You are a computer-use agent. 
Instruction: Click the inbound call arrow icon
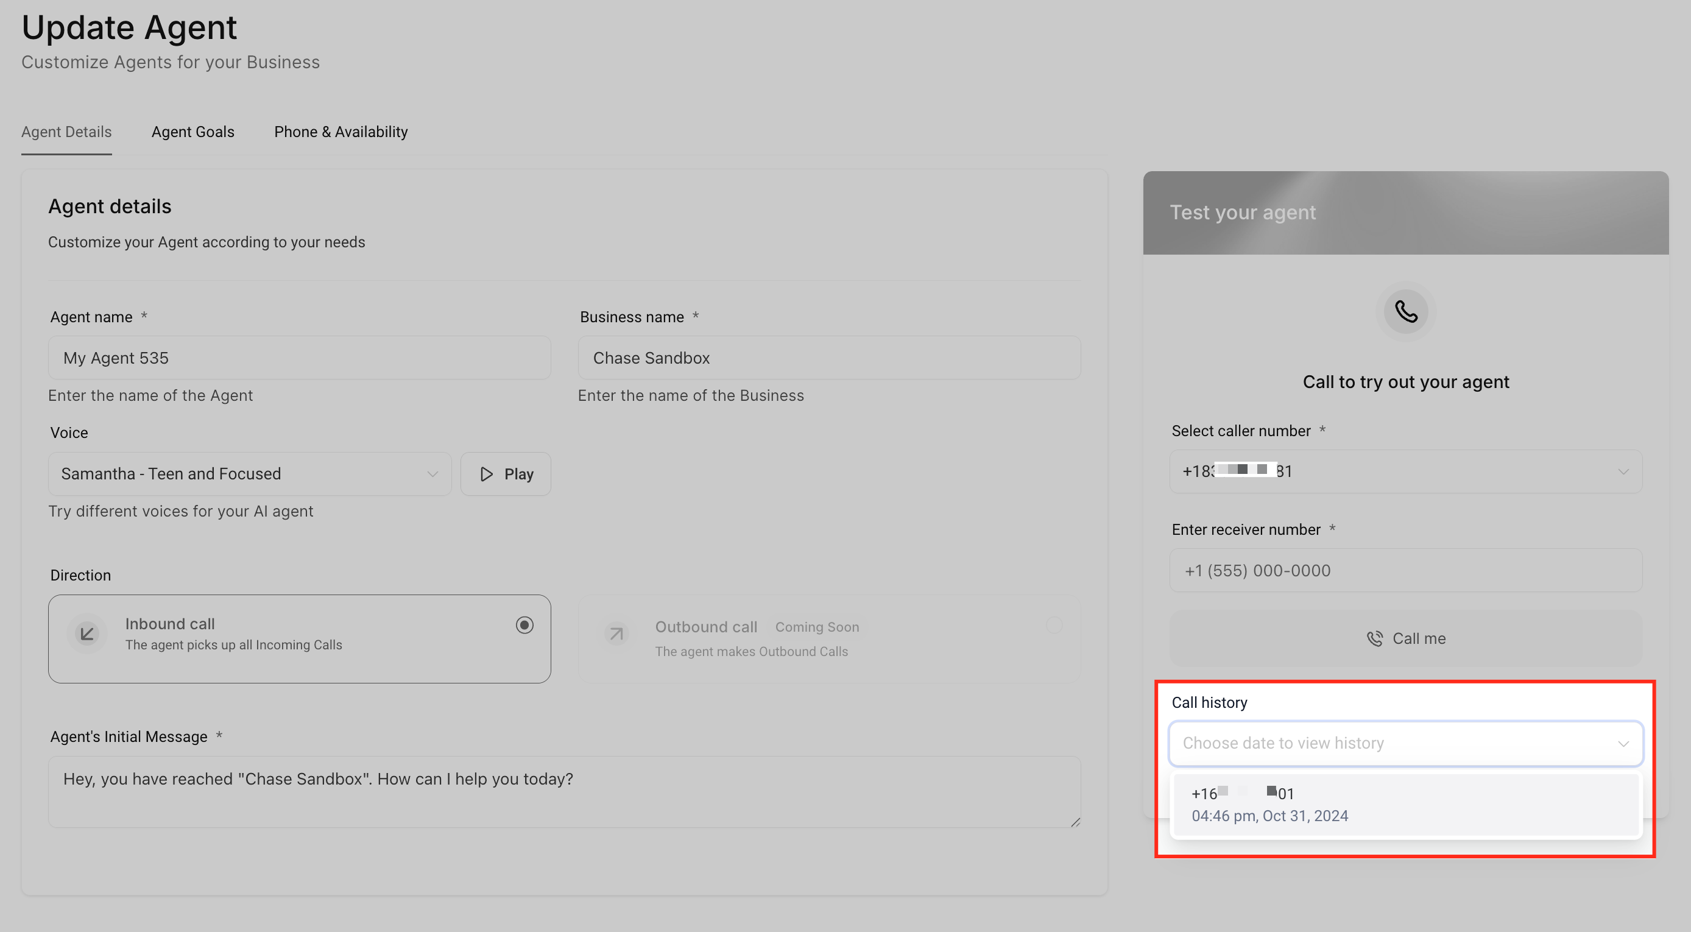86,634
